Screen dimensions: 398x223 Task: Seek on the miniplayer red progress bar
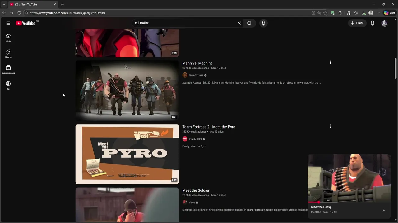pyautogui.click(x=349, y=202)
